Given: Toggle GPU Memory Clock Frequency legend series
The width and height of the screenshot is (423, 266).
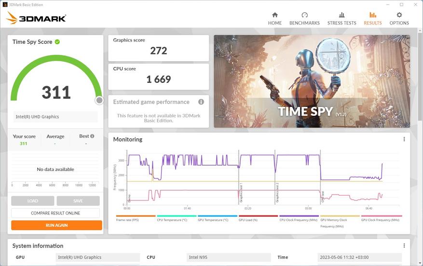Looking at the screenshot, I should (x=340, y=222).
